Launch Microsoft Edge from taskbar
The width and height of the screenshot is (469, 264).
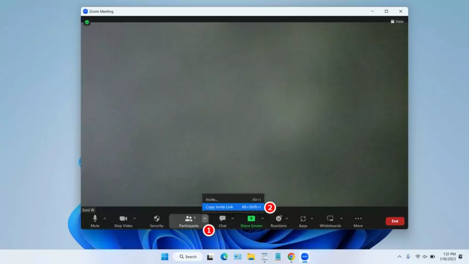click(224, 257)
